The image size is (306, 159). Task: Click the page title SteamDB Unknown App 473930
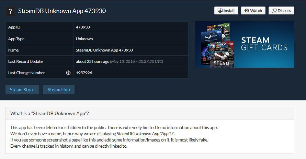(x=62, y=11)
